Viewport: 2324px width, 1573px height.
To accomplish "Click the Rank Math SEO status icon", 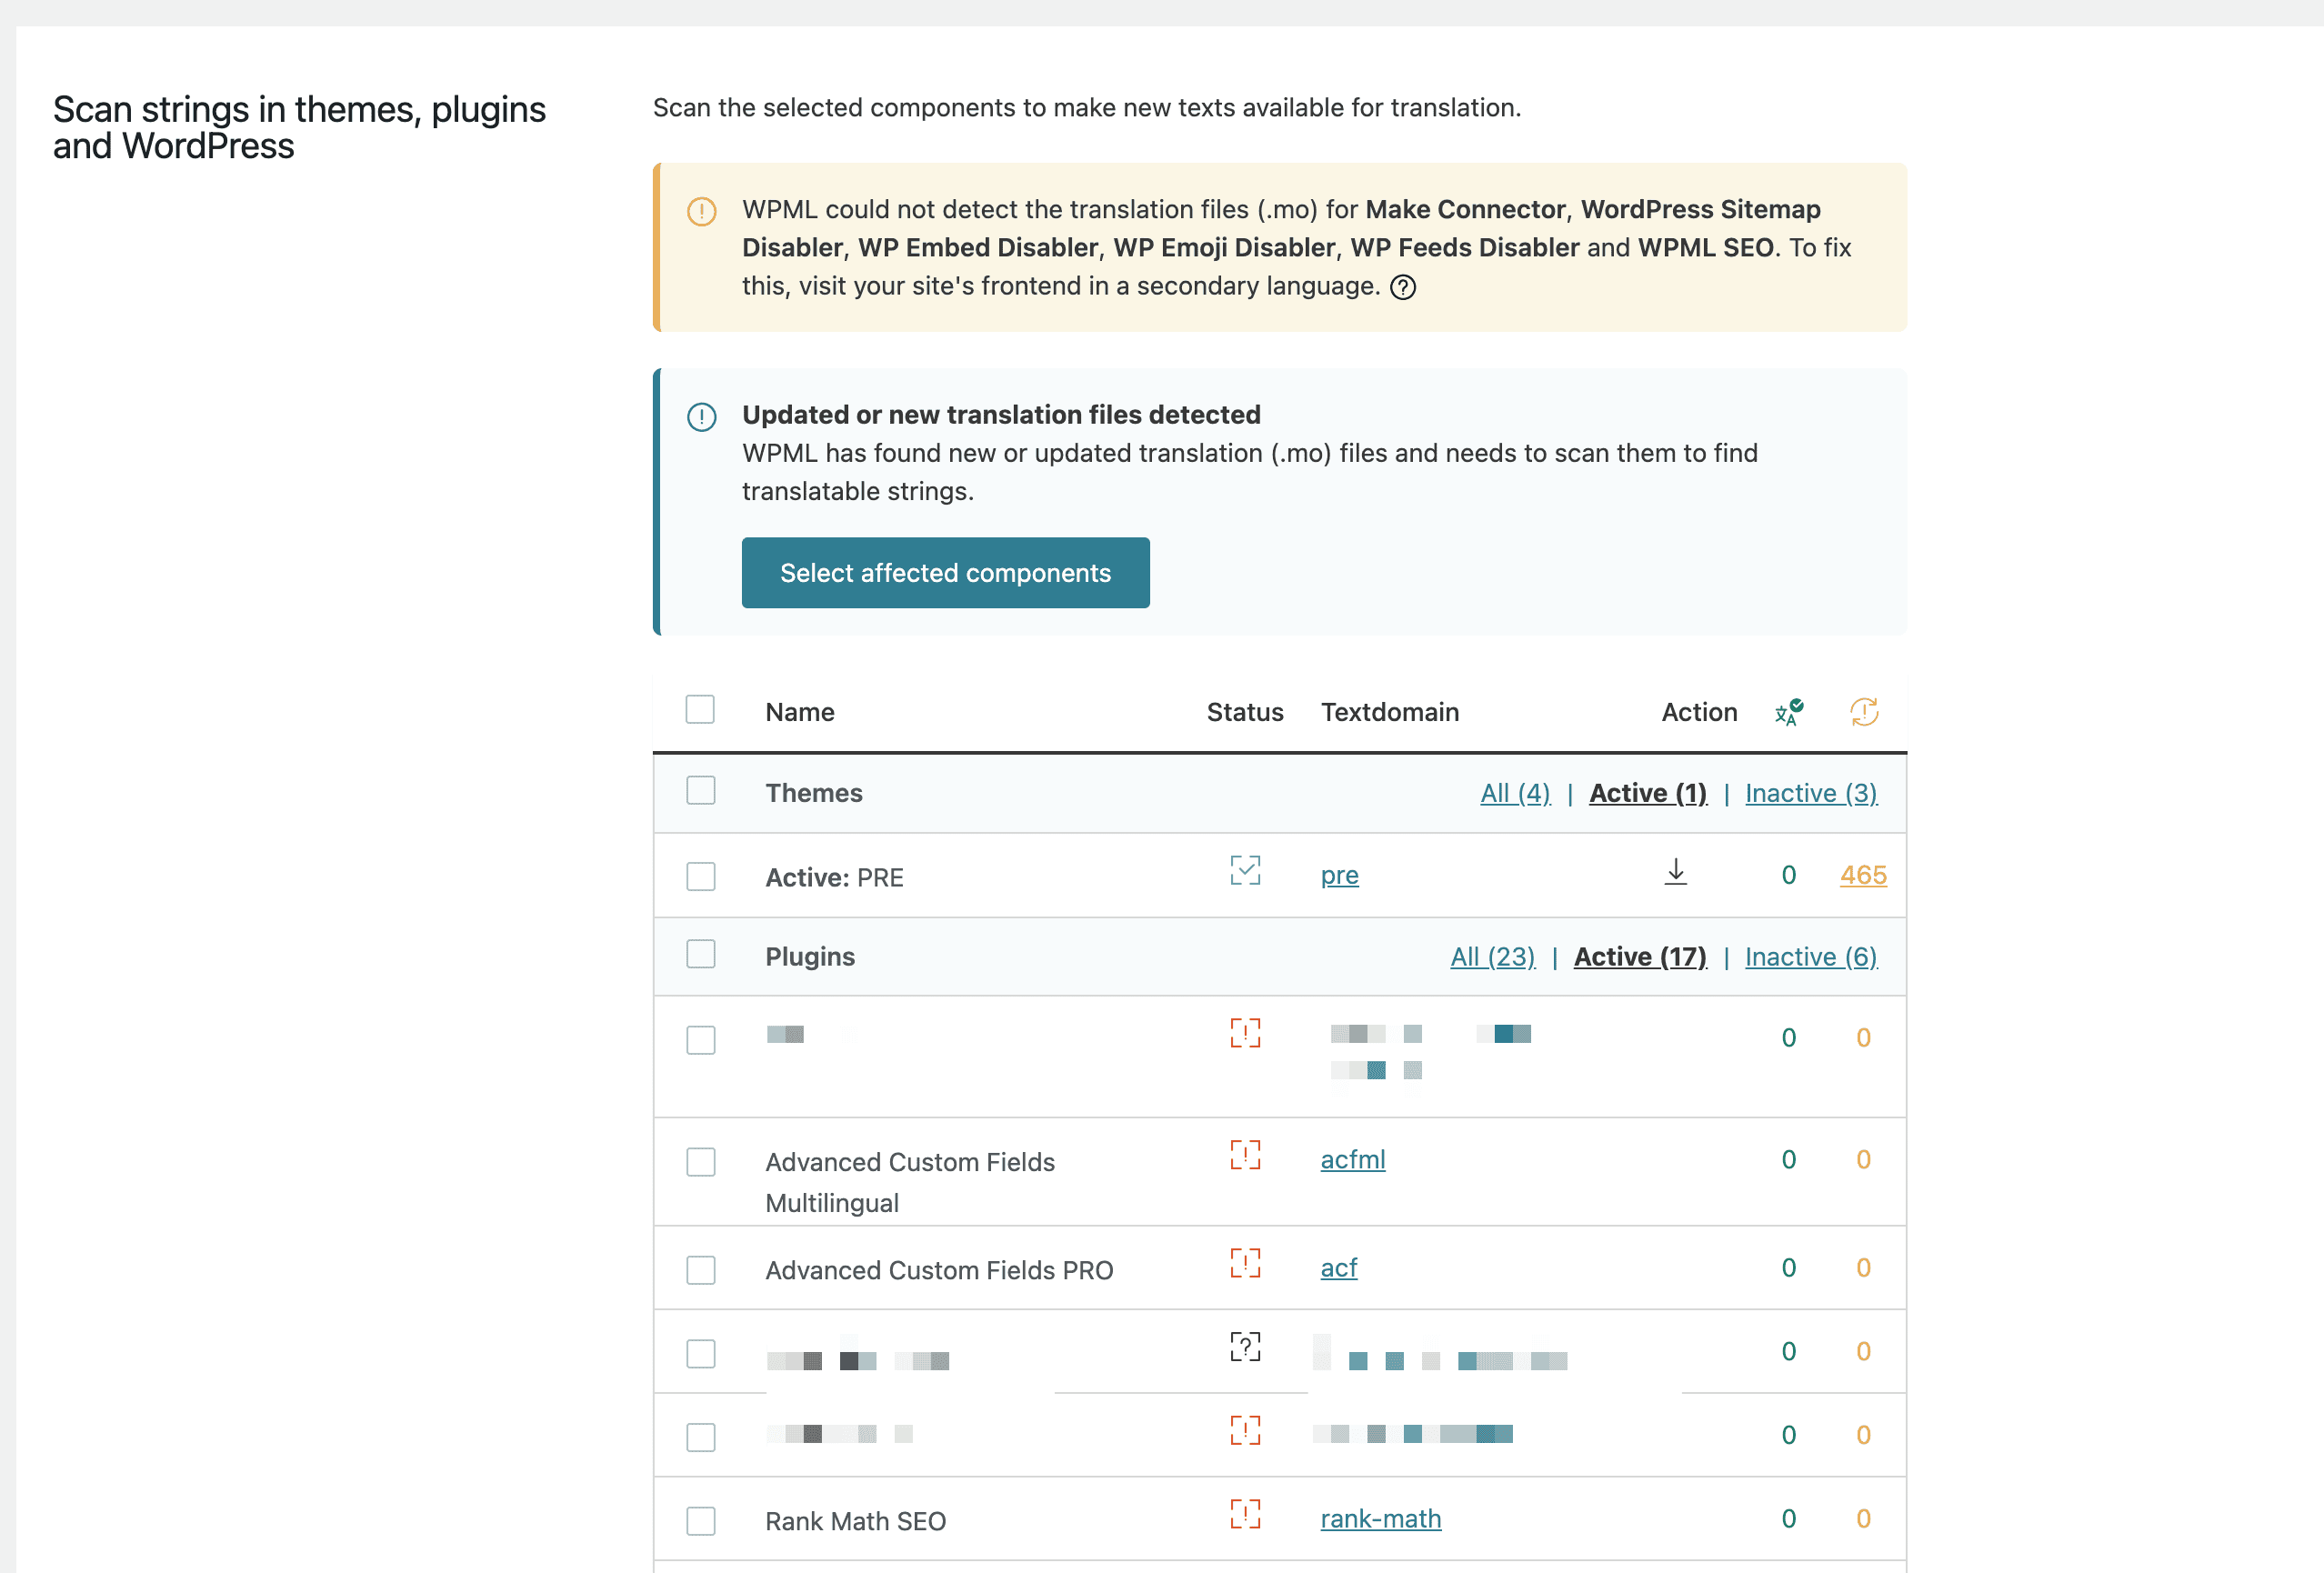I will coord(1245,1514).
